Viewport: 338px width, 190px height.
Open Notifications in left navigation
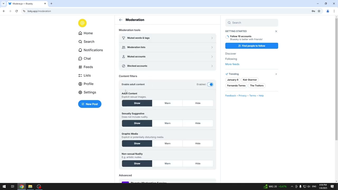click(x=91, y=50)
